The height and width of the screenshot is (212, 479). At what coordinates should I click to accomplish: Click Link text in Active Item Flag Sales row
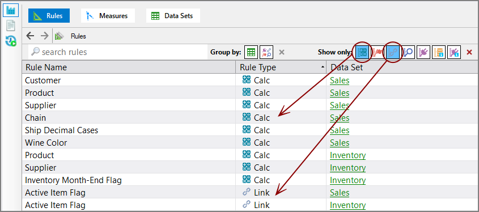tap(262, 193)
